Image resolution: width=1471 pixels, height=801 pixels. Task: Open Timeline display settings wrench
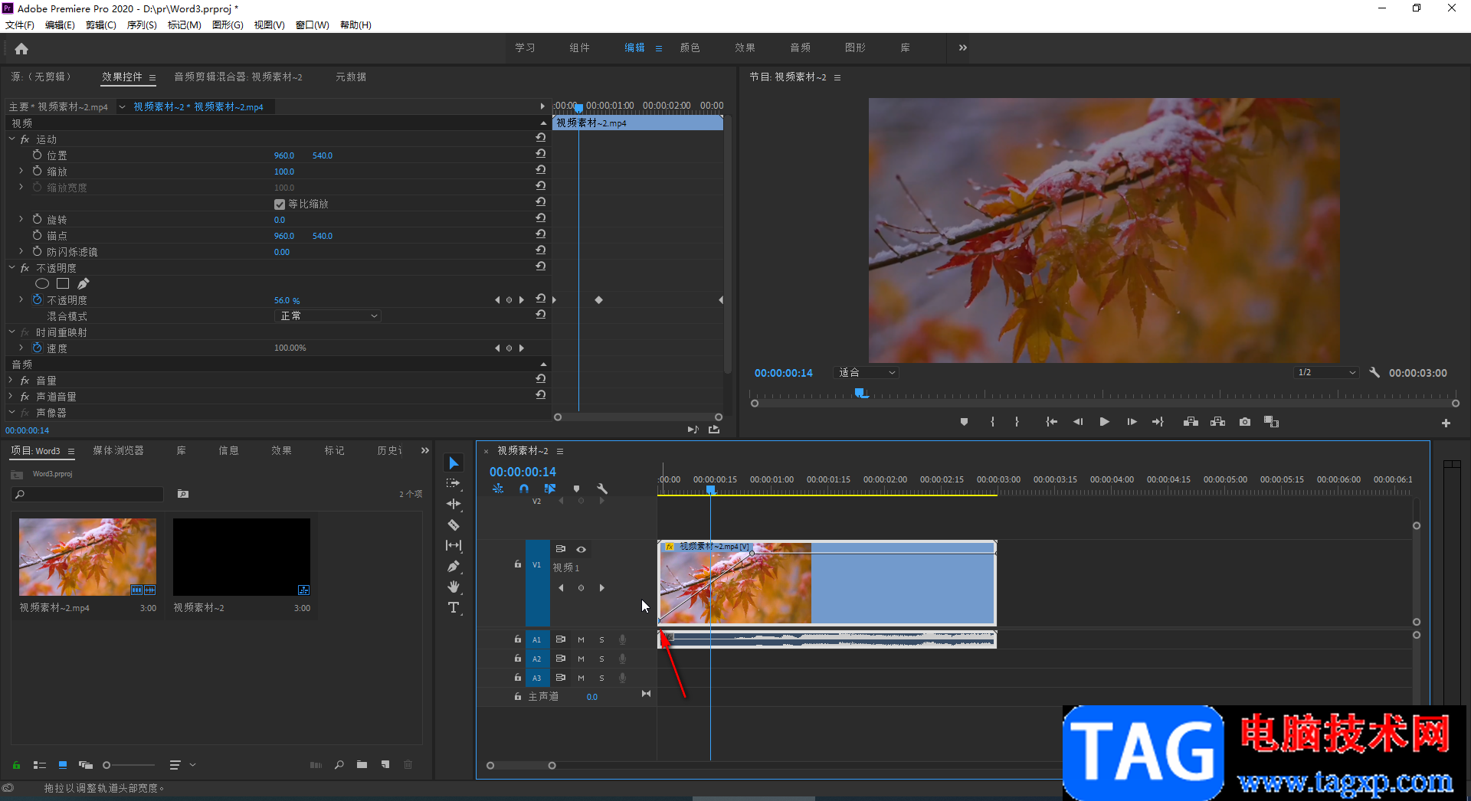pos(602,489)
